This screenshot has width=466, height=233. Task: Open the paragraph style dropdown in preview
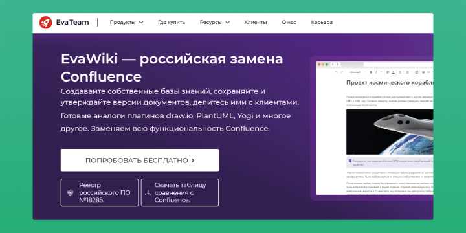(x=357, y=72)
